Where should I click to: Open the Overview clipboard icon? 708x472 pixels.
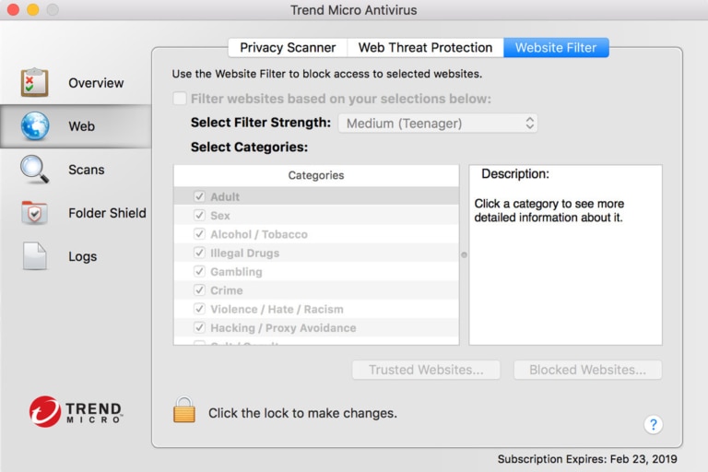35,83
